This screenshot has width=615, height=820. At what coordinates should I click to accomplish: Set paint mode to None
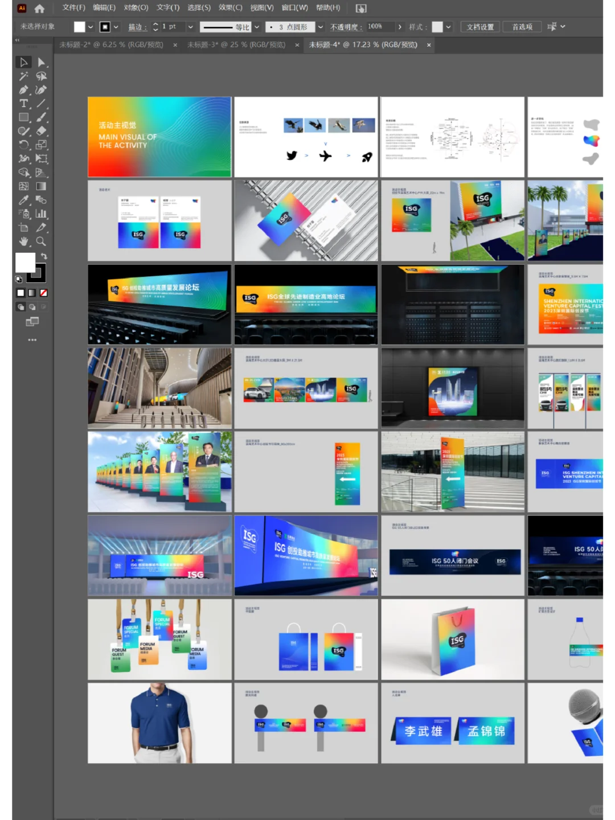tap(44, 293)
